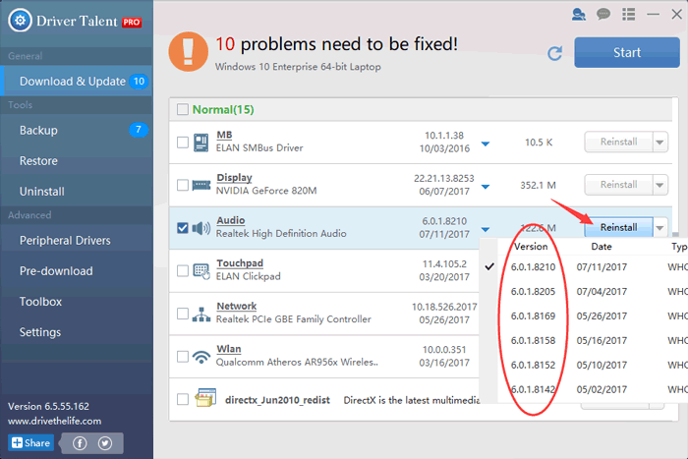Check the MB ELAN SMBus Driver checkbox
Image resolution: width=688 pixels, height=459 pixels.
coord(183,143)
